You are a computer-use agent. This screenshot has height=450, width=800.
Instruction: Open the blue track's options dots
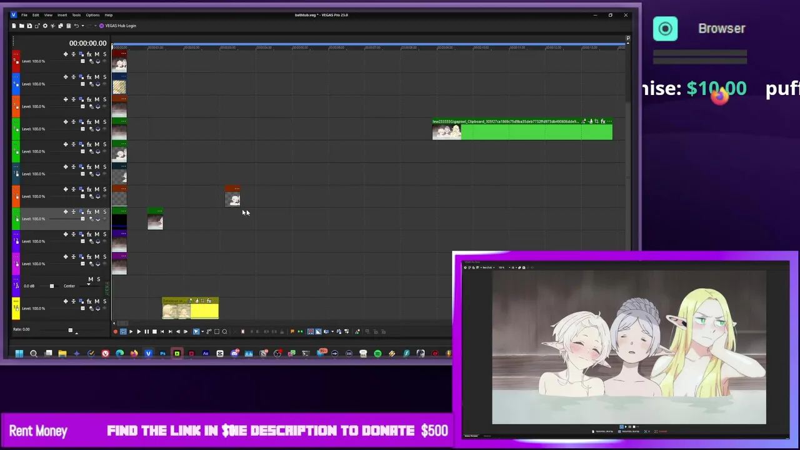16,76
